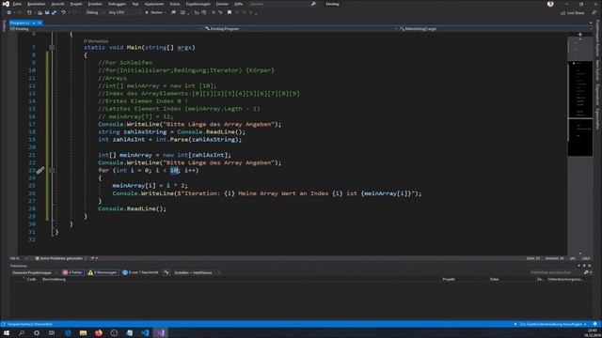This screenshot has width=602, height=338.
Task: Open the search magnifier in title bar
Action: click(x=313, y=4)
